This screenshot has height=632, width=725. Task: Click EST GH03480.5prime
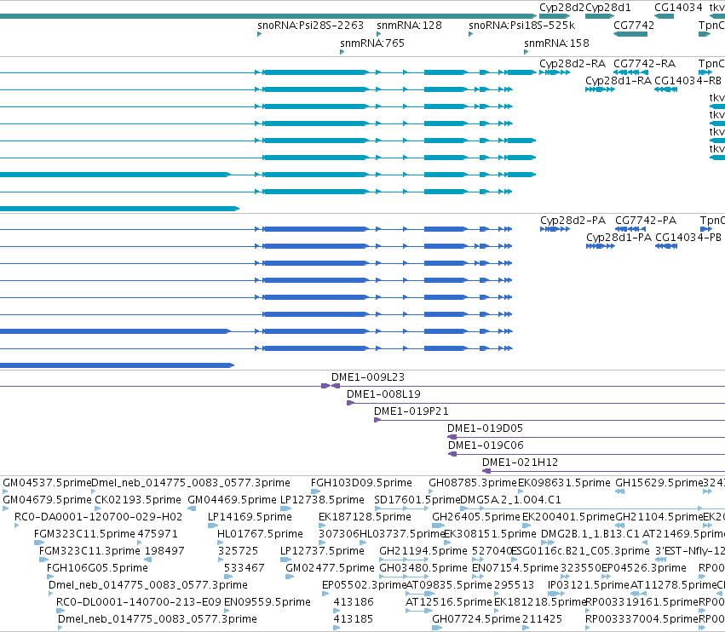click(423, 568)
